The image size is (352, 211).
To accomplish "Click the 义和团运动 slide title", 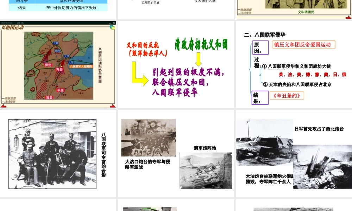I will (12, 27).
